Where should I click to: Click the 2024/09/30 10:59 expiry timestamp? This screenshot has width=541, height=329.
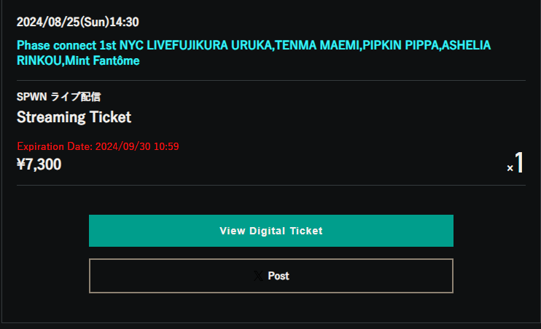tap(137, 146)
